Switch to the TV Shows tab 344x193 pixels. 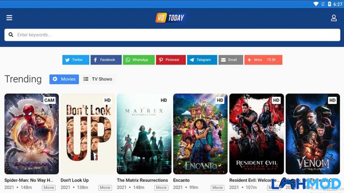(x=98, y=79)
